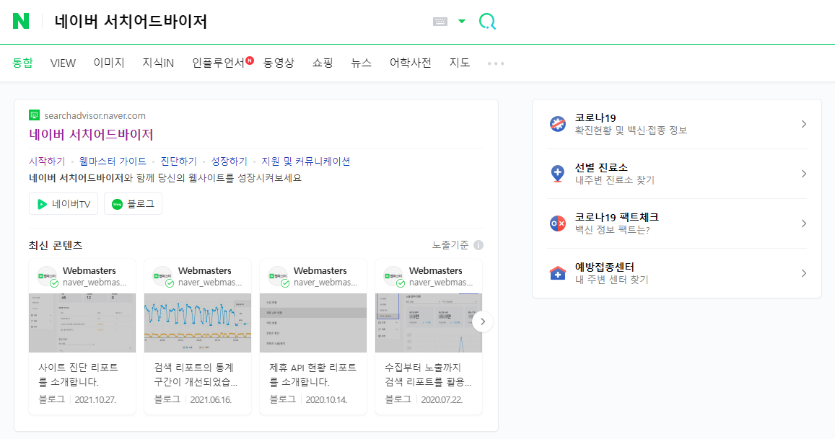Viewport: 835px width, 439px height.
Task: Click the green Naver N logo
Action: 21,22
